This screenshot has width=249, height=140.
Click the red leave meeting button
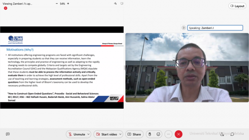coord(178,134)
